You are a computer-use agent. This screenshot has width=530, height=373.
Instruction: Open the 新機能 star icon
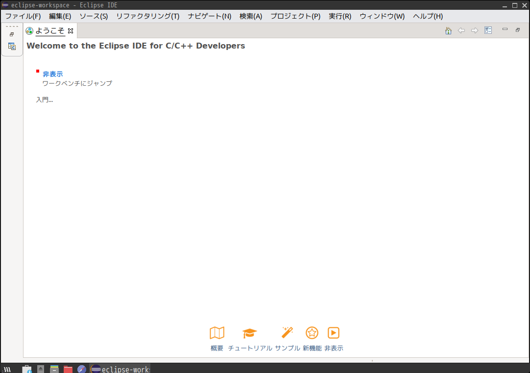(x=312, y=333)
